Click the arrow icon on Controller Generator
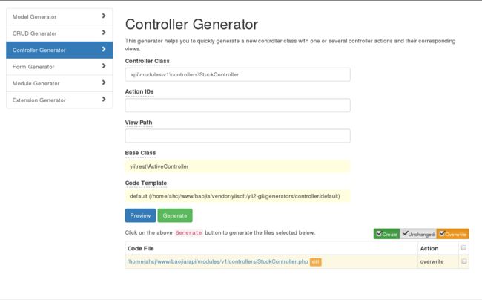Image resolution: width=482 pixels, height=300 pixels. point(104,49)
